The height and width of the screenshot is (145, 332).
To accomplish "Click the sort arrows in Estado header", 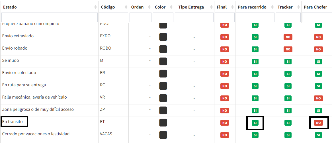I will pyautogui.click(x=95, y=7).
